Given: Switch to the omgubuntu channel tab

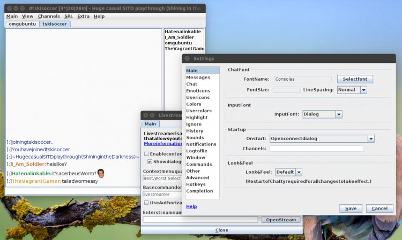Looking at the screenshot, I should pos(23,24).
